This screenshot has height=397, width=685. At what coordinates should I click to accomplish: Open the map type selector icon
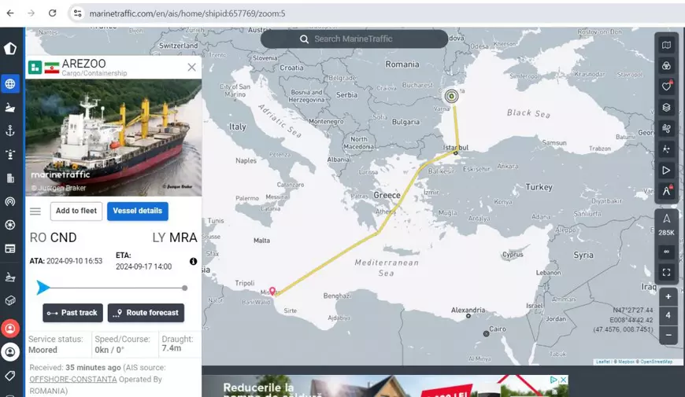pos(666,45)
